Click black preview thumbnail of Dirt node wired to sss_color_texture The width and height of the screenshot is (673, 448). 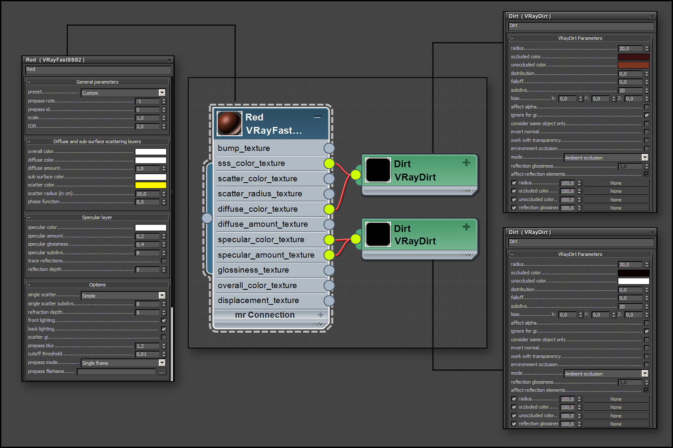click(x=378, y=170)
